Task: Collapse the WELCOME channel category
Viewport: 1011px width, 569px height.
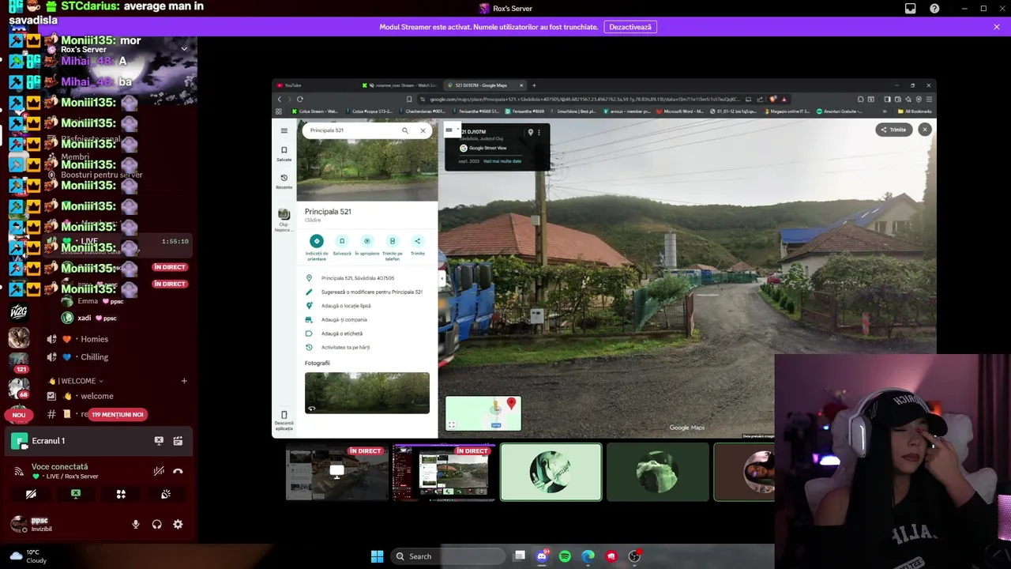Action: tap(75, 381)
